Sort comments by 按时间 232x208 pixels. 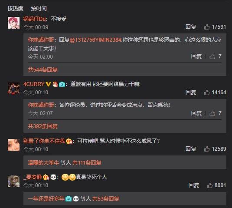click(x=39, y=8)
